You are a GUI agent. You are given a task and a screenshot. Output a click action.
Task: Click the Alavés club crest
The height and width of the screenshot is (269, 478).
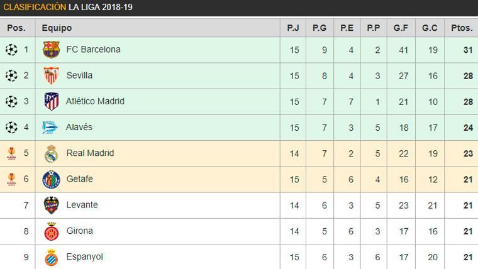(51, 128)
